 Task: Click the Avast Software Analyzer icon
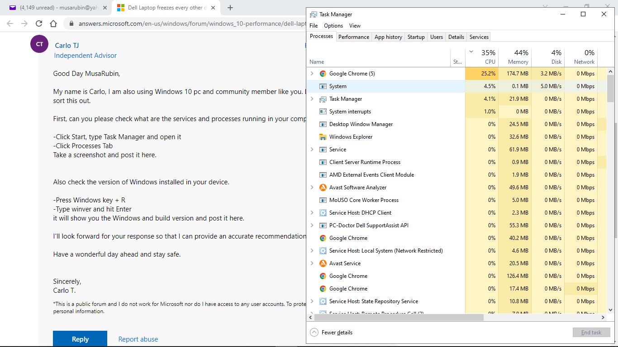tap(323, 188)
